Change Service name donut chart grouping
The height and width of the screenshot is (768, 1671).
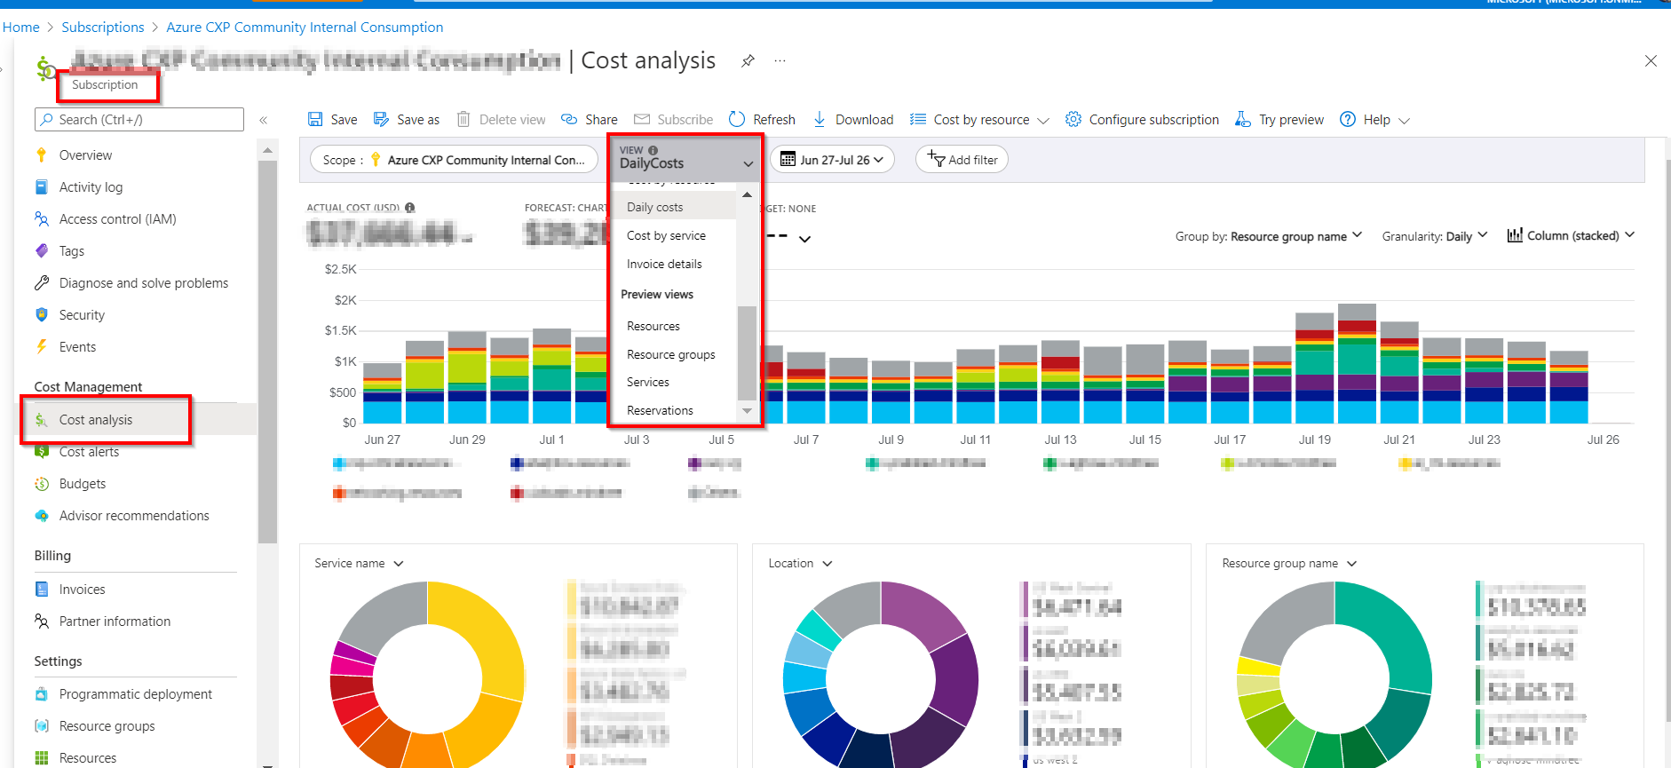click(359, 564)
